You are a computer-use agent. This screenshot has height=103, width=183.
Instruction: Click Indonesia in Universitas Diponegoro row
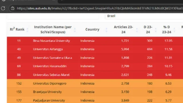click(87, 84)
